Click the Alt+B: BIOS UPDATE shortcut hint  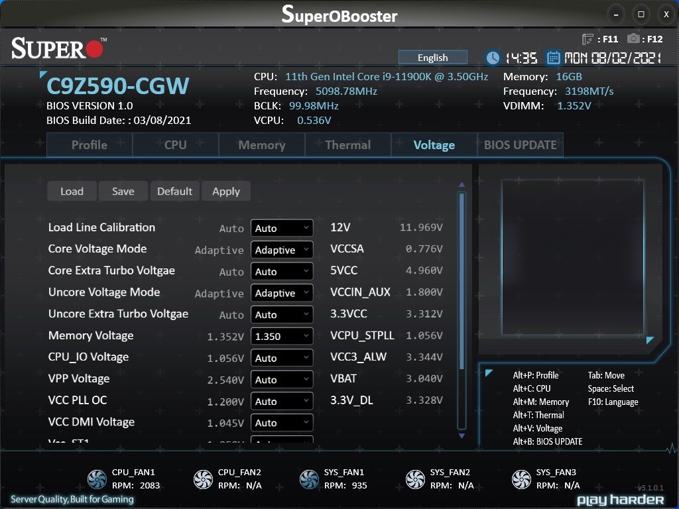547,441
